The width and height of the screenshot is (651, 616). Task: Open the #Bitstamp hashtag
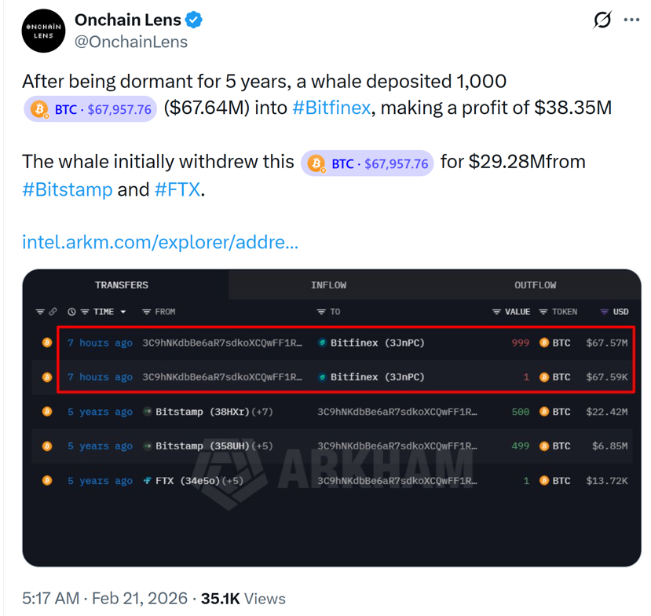[68, 190]
